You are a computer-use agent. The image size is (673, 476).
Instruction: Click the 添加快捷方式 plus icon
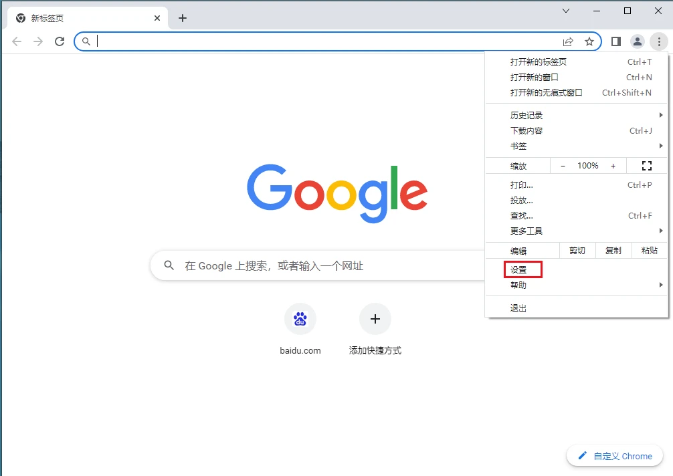click(x=375, y=319)
